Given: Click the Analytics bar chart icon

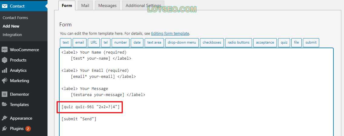Looking at the screenshot, I should click(x=5, y=70).
